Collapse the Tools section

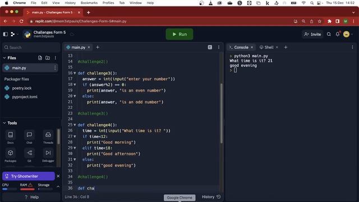(x=4, y=123)
